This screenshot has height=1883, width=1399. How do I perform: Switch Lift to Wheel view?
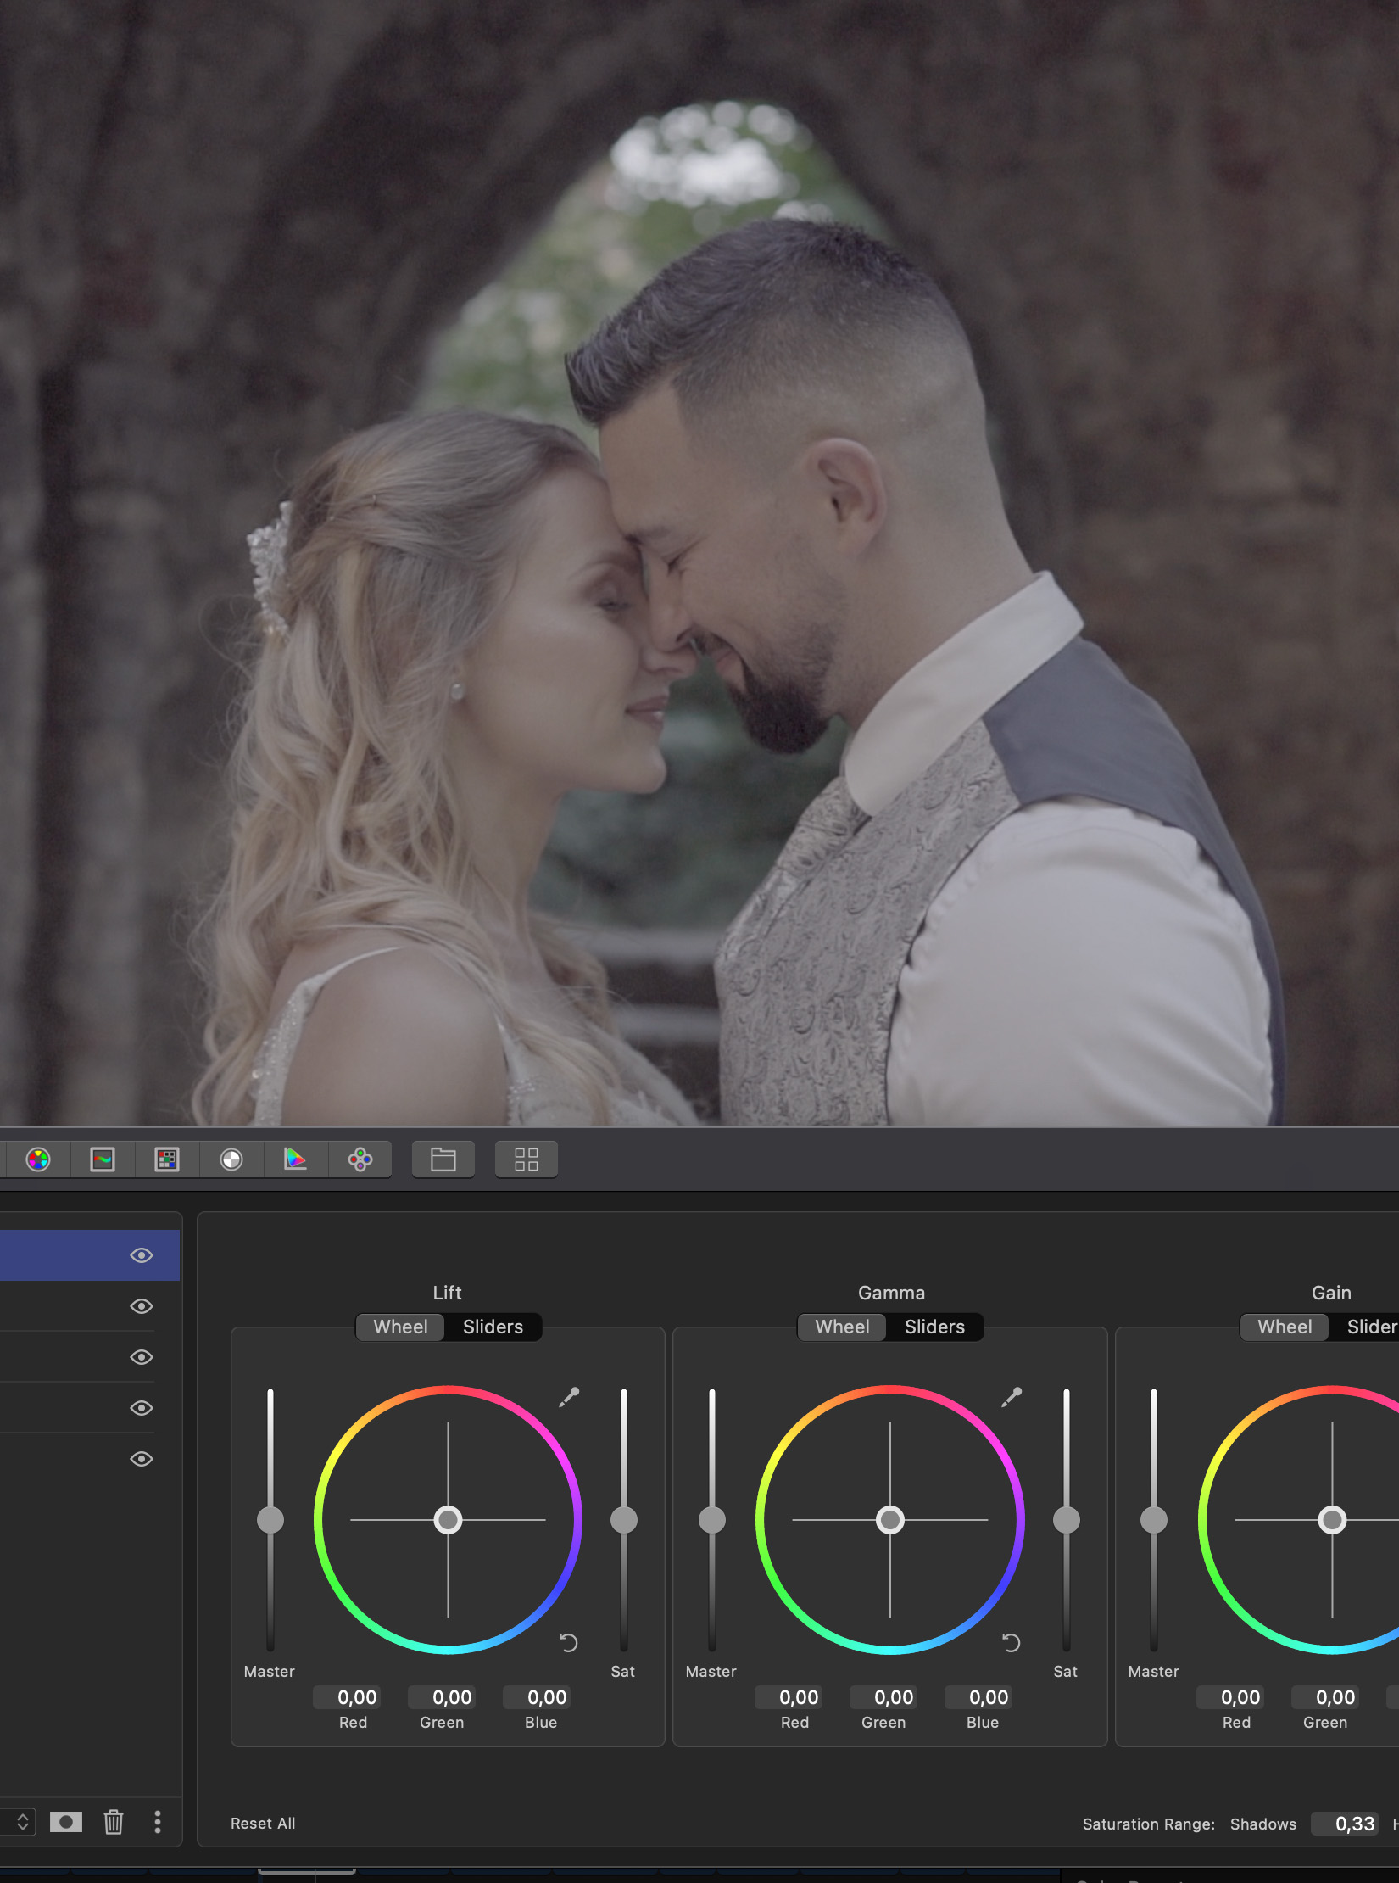coord(401,1327)
